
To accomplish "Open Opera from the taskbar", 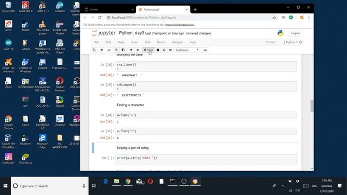I will click(x=150, y=181).
